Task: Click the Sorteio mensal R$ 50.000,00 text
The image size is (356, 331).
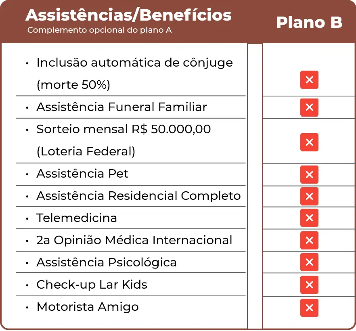Action: [124, 129]
